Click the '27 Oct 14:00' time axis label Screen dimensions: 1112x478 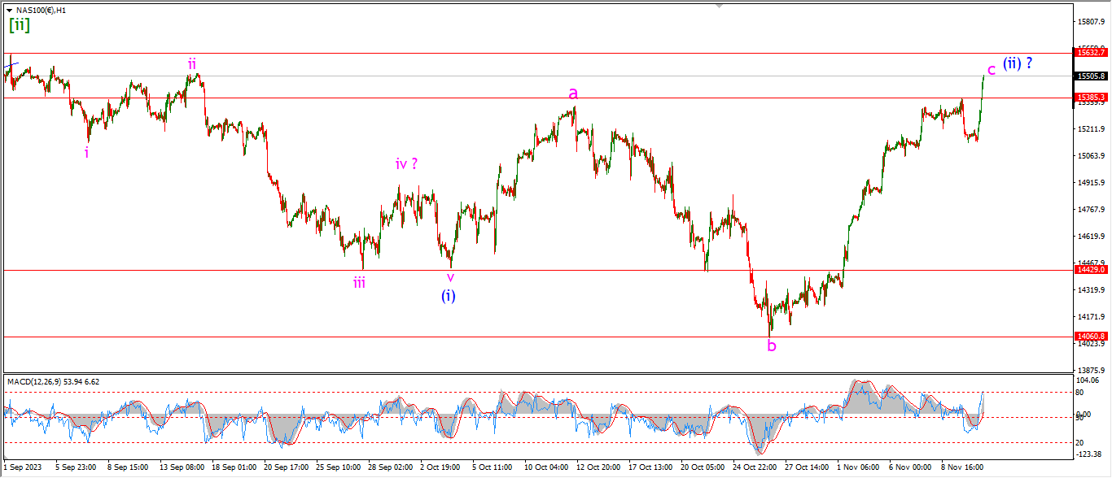(808, 468)
